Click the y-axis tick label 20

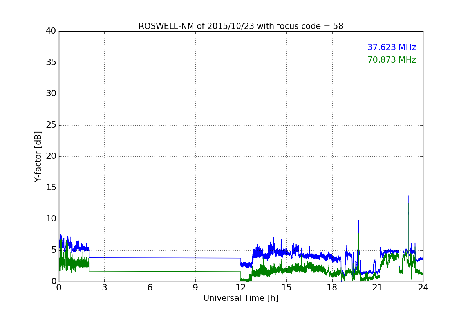coord(51,156)
